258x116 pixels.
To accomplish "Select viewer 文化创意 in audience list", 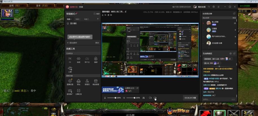I will (219, 43).
